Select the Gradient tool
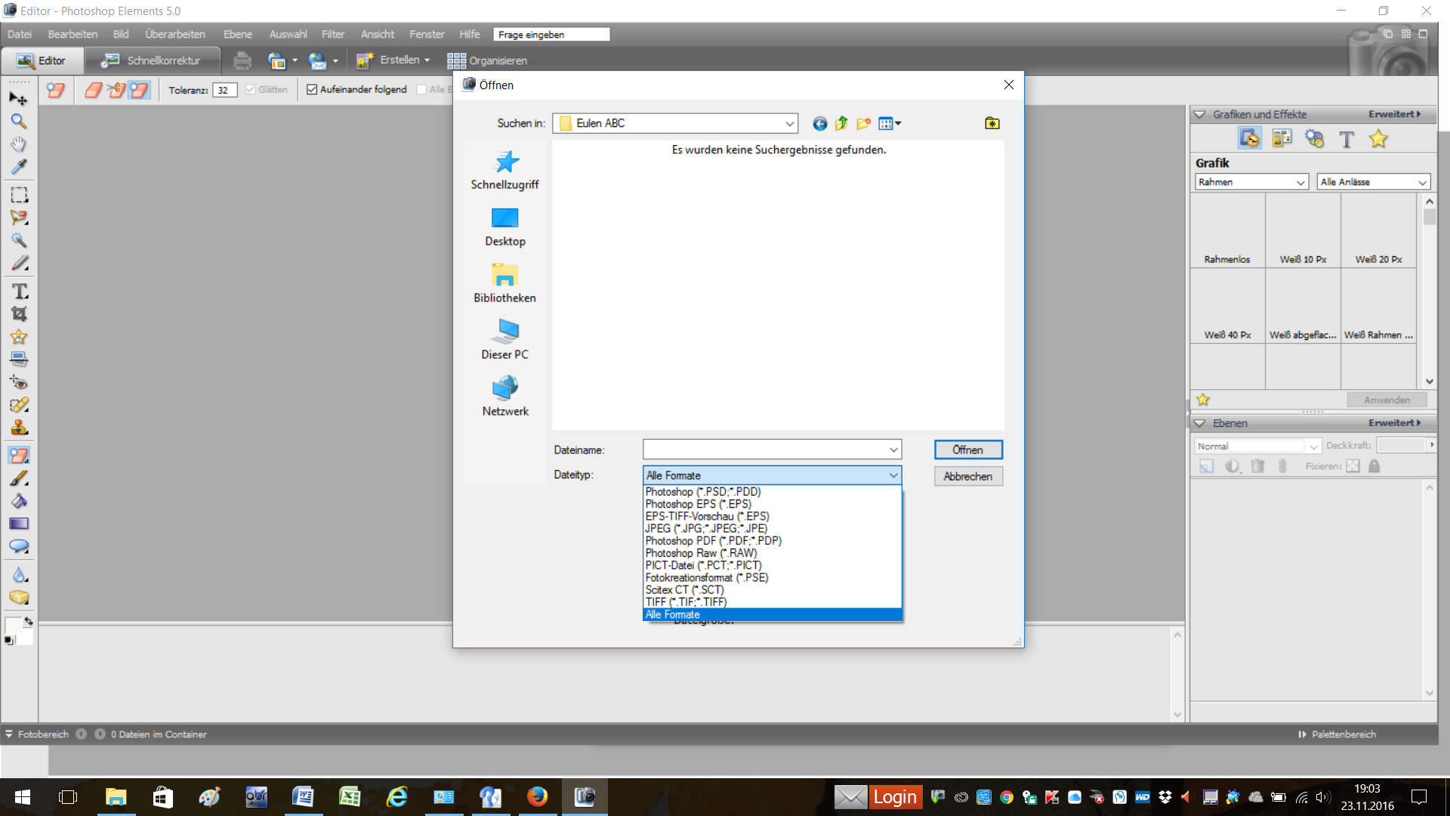 click(19, 524)
